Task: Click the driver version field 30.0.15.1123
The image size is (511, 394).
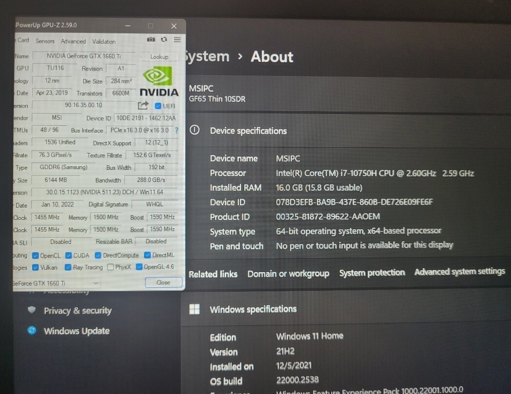Action: (x=105, y=192)
